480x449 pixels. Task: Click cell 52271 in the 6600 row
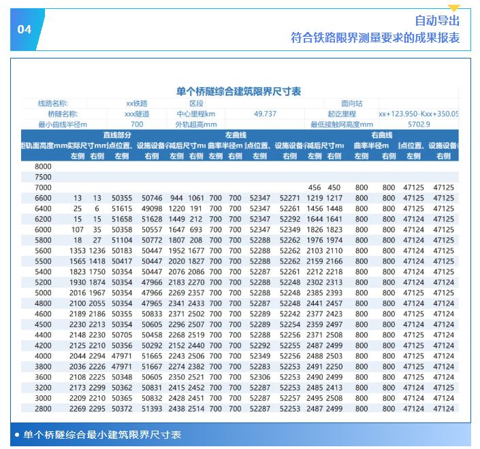point(289,198)
